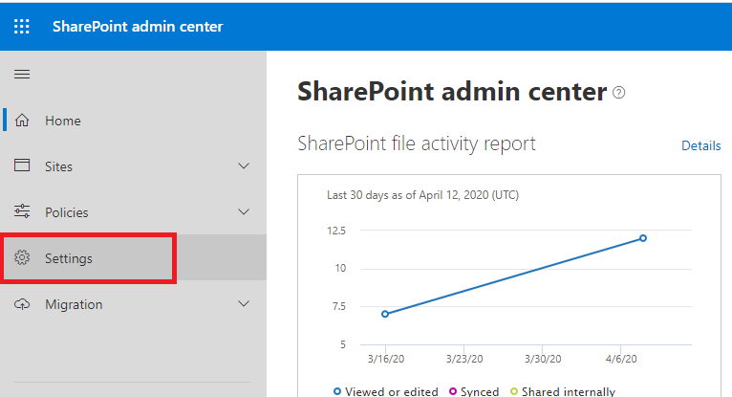
Task: Click the Home house icon
Action: pos(23,121)
